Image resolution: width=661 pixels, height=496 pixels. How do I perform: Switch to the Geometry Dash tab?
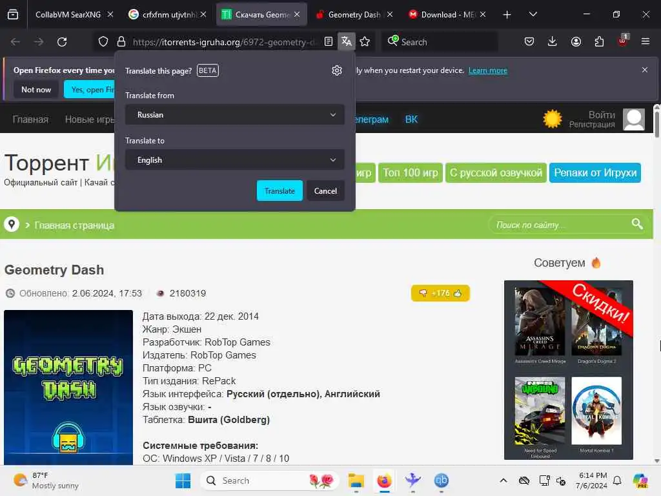click(x=354, y=15)
